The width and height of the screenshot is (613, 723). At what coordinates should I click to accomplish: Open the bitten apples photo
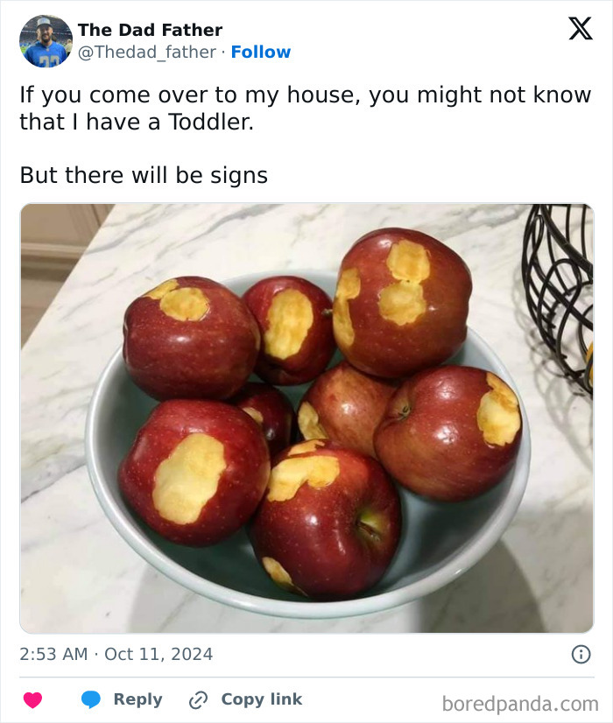[306, 418]
